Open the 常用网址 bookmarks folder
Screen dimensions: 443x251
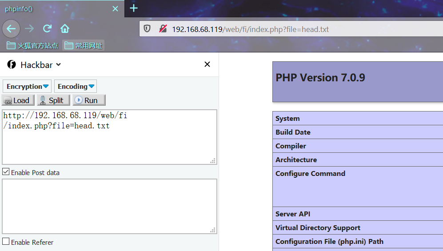point(83,45)
